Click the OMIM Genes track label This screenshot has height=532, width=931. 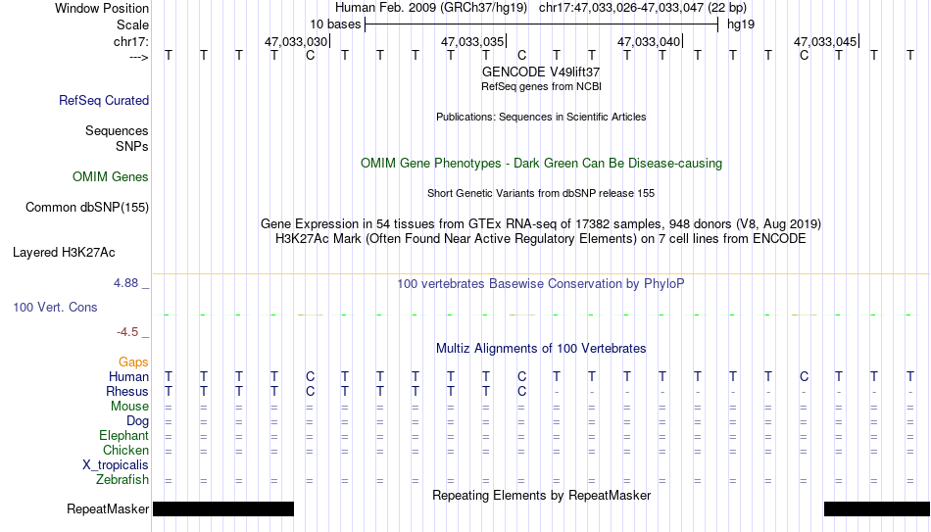111,177
